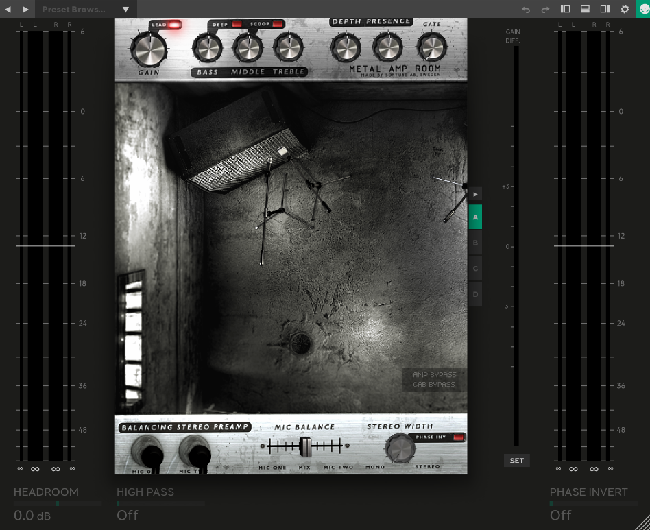Click the HEADROOM slider

pos(58,503)
